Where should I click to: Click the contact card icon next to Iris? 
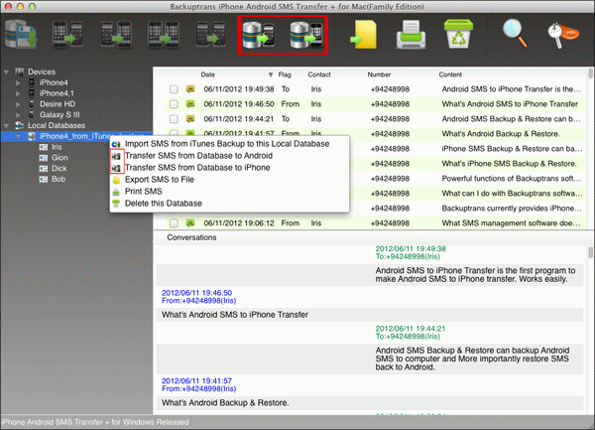(44, 147)
